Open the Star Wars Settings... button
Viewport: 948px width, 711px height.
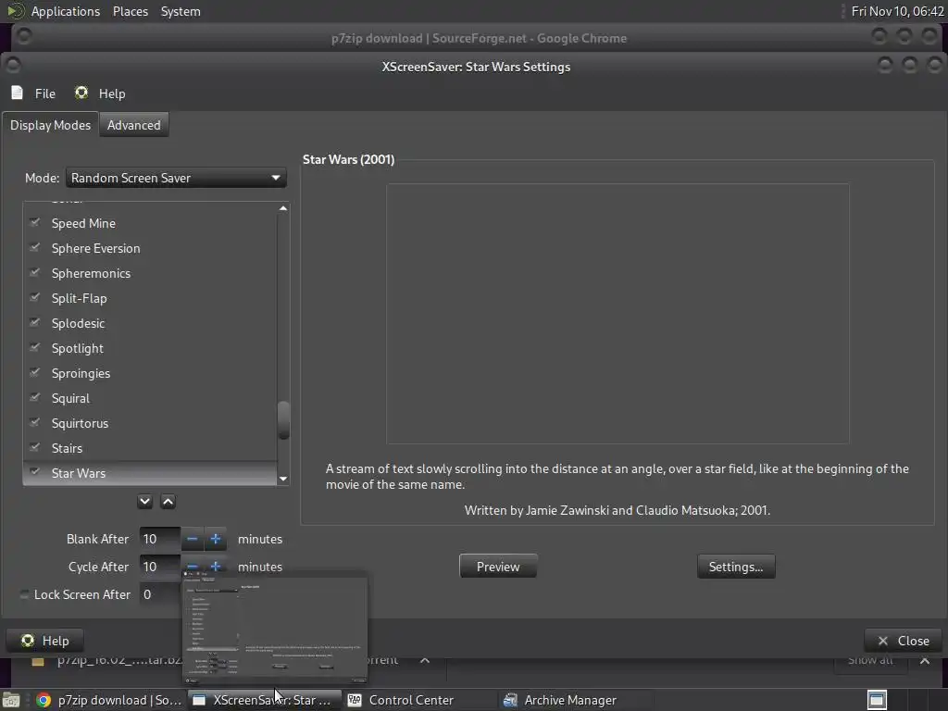click(736, 567)
